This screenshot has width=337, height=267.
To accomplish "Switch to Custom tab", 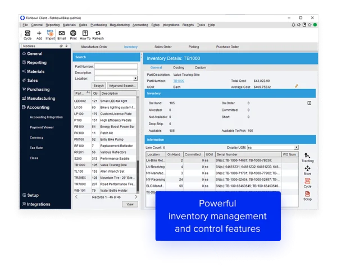I will point(201,68).
